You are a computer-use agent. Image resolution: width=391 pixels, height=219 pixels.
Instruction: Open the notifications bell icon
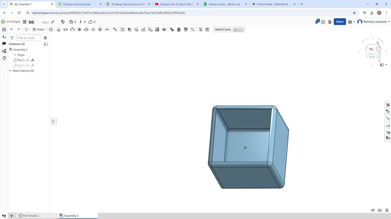tap(317, 21)
